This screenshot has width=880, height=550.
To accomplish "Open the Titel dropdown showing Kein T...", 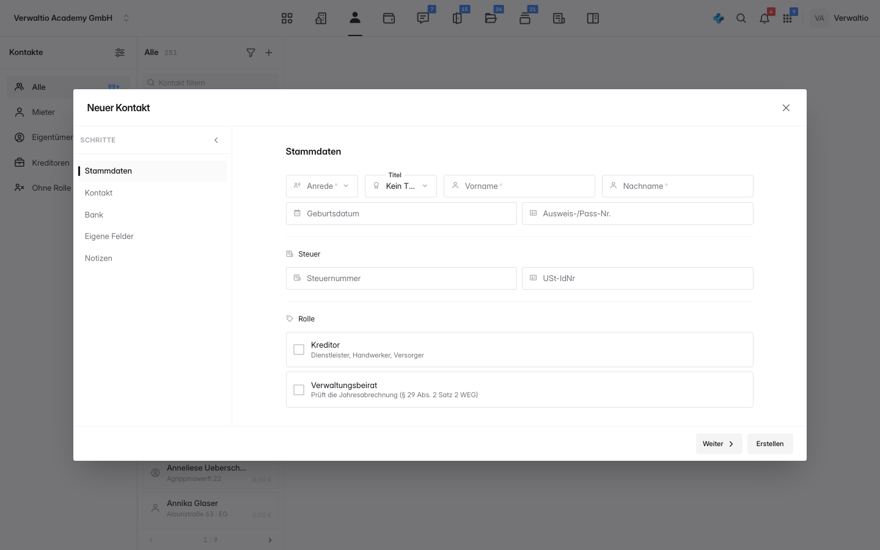I will point(401,186).
